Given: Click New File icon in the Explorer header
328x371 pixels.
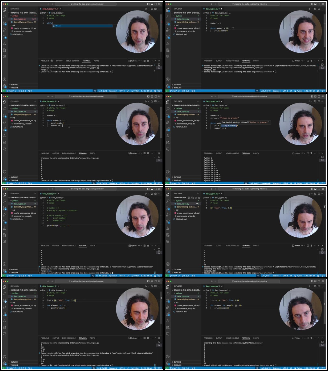Looking at the screenshot, I should (189, 198).
